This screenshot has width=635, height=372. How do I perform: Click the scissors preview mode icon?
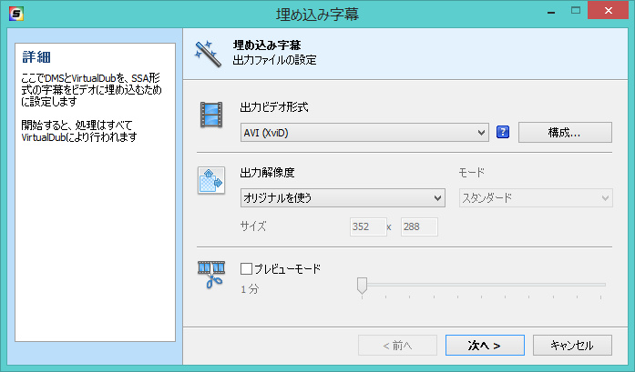pos(211,274)
